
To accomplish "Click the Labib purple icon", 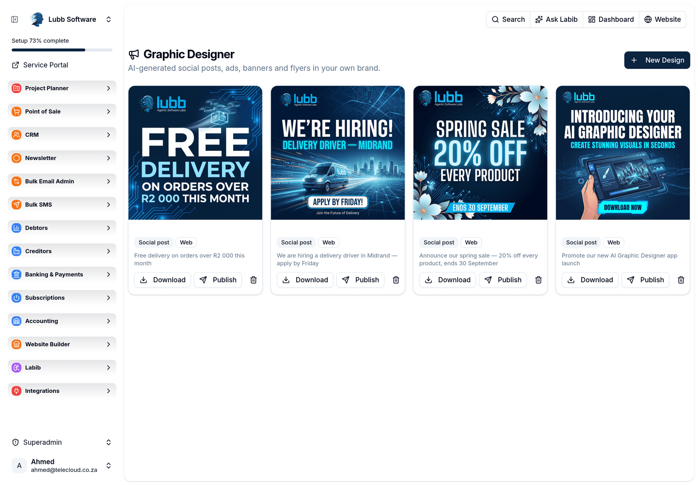I will click(x=16, y=368).
